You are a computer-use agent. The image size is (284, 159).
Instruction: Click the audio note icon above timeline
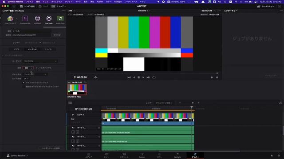point(280,103)
